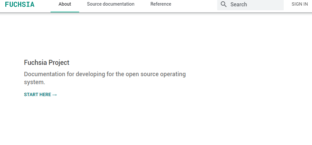Click the word "operating" in the description
This screenshot has height=145, width=312.
[173, 74]
